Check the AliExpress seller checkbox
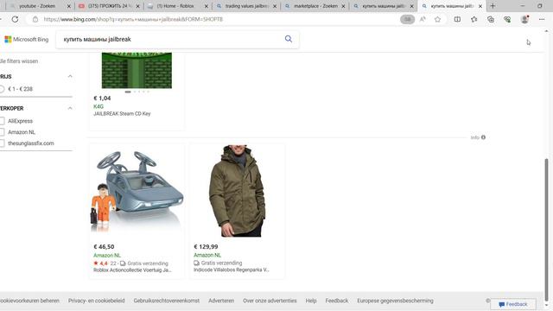553x311 pixels. (2, 121)
